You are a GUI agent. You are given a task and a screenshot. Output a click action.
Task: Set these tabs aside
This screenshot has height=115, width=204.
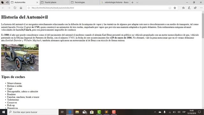pyautogui.click(x=7, y=2)
